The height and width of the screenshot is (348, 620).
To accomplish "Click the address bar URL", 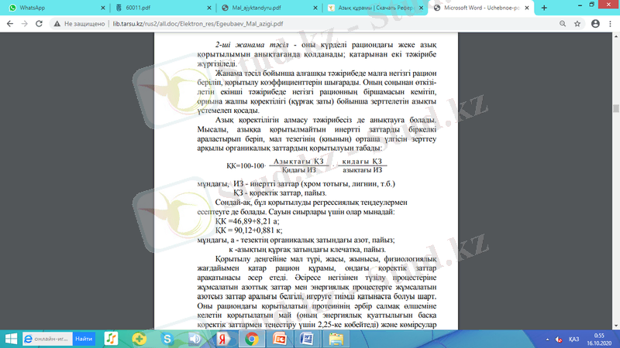I will coord(198,24).
